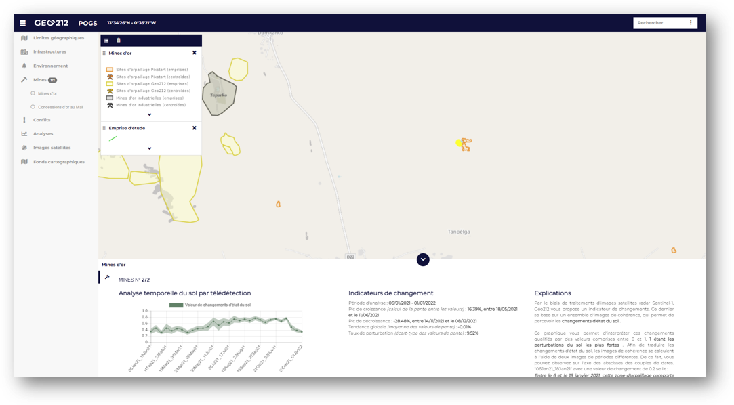The image size is (734, 405).
Task: Open the Fonds cartographiques menu section
Action: pos(58,162)
